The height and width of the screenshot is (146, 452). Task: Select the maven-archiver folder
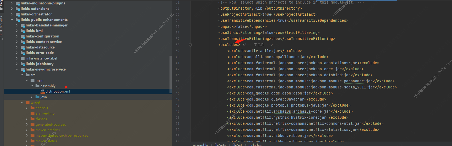(48, 130)
